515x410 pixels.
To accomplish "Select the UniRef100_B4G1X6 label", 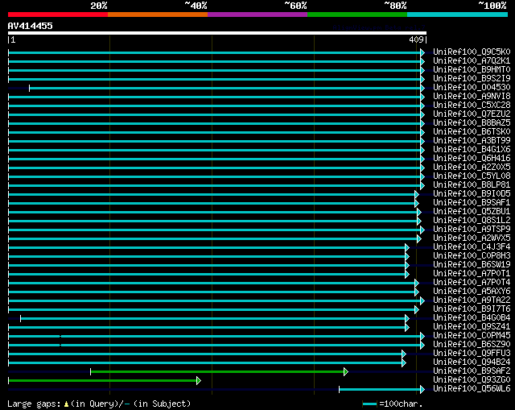I will (x=472, y=150).
